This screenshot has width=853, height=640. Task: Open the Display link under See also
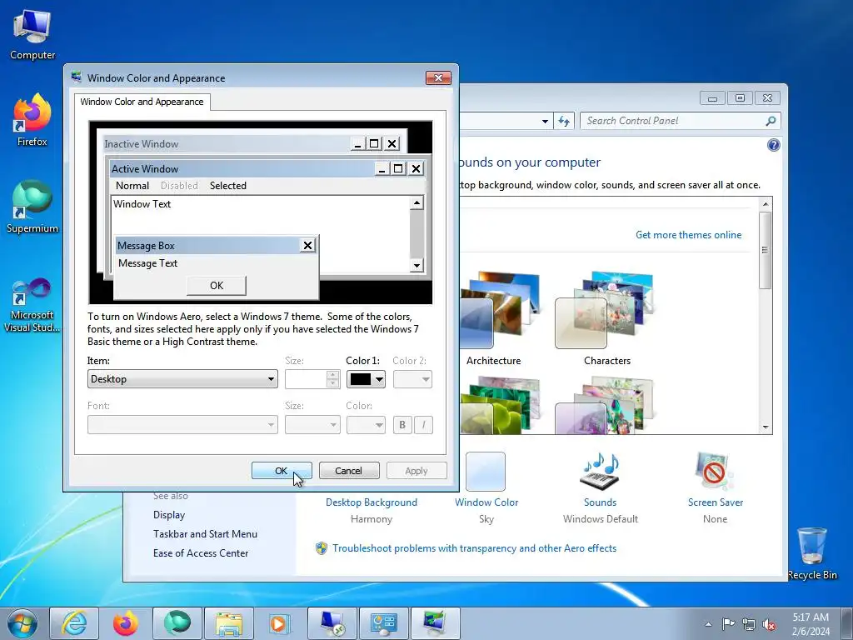[169, 515]
